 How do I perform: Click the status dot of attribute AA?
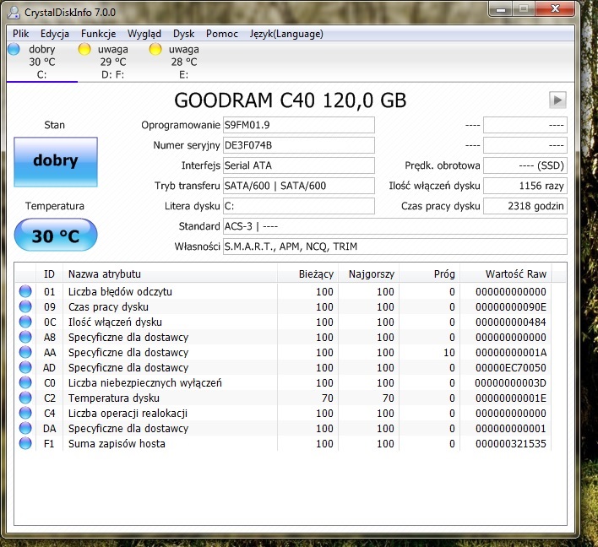coord(25,352)
